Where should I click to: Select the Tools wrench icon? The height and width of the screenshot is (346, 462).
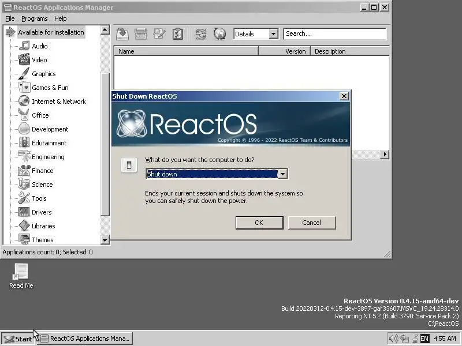24,198
